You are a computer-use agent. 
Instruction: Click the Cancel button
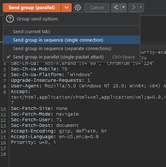[x=97, y=8]
